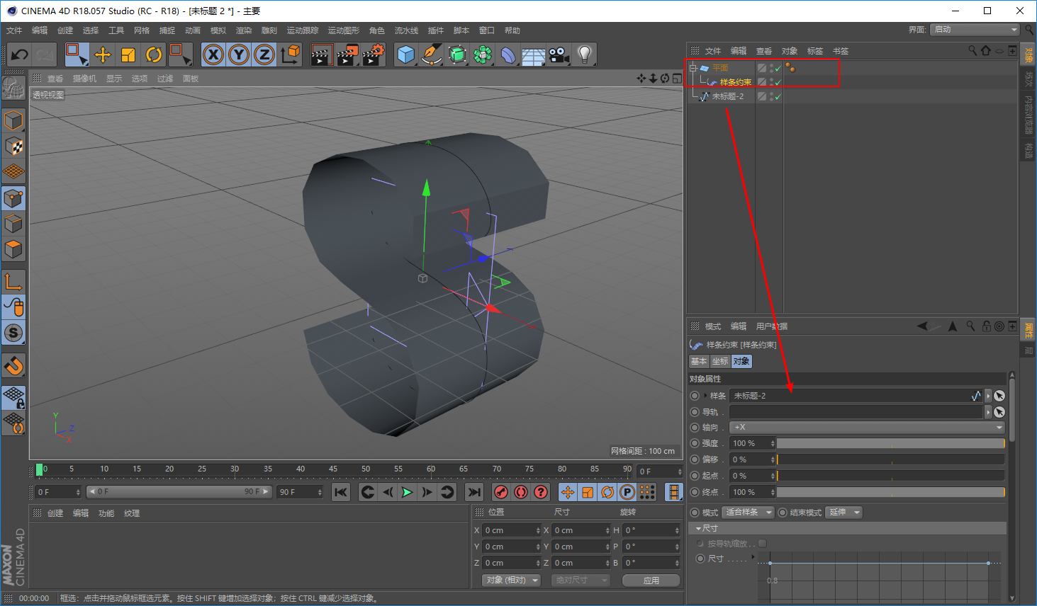Click the 应用 button
Image resolution: width=1037 pixels, height=606 pixels.
click(651, 581)
